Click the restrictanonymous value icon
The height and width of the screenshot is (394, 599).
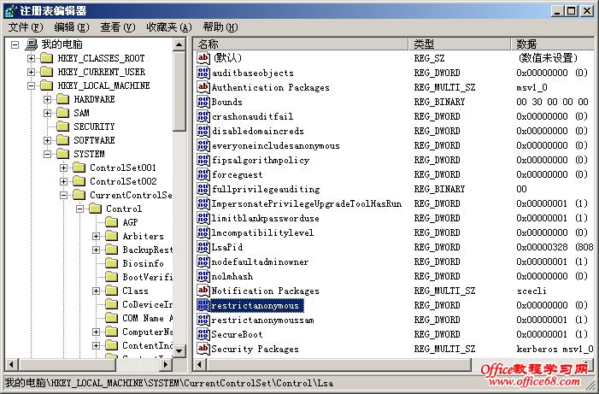203,305
